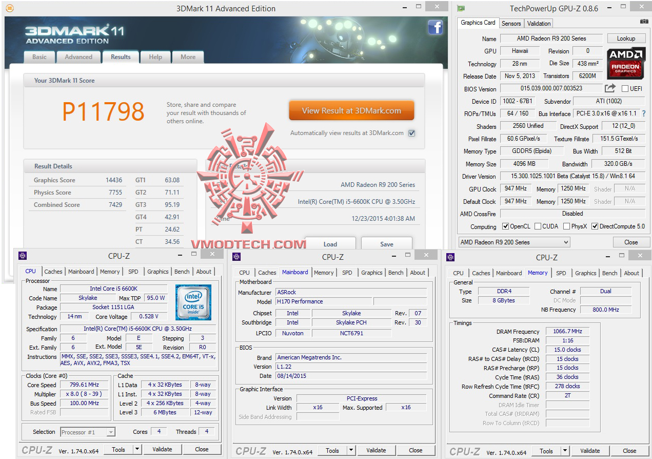Screen dimensions: 652x459
Task: Click the DRAM Frequency value field
Action: (x=567, y=332)
